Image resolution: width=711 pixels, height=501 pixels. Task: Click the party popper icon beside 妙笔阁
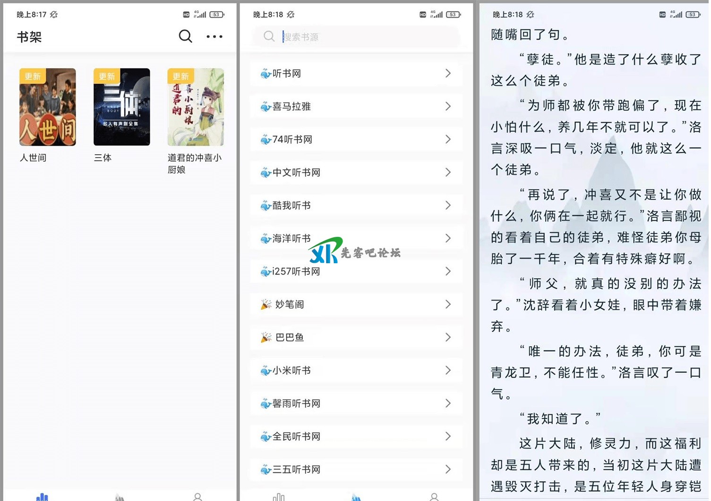coord(266,304)
